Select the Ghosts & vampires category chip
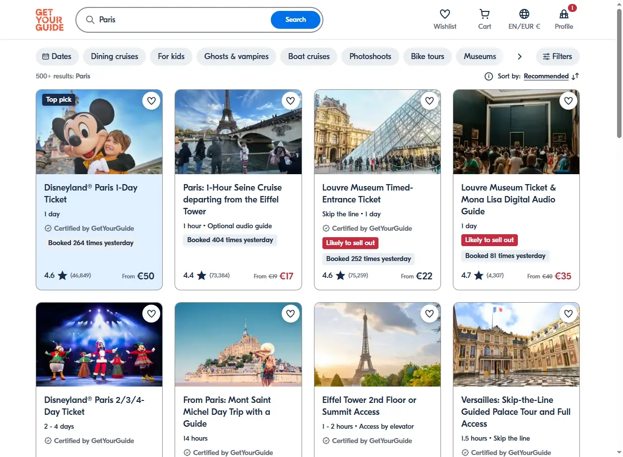 pos(237,57)
